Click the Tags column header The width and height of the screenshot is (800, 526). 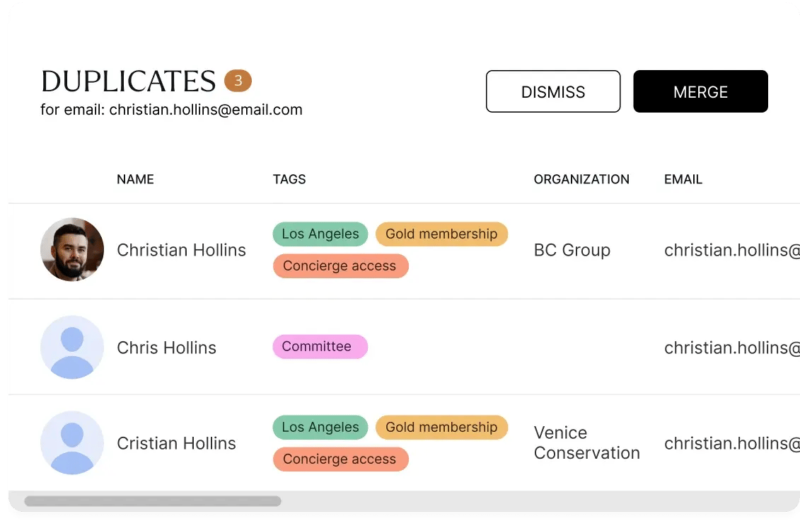289,179
